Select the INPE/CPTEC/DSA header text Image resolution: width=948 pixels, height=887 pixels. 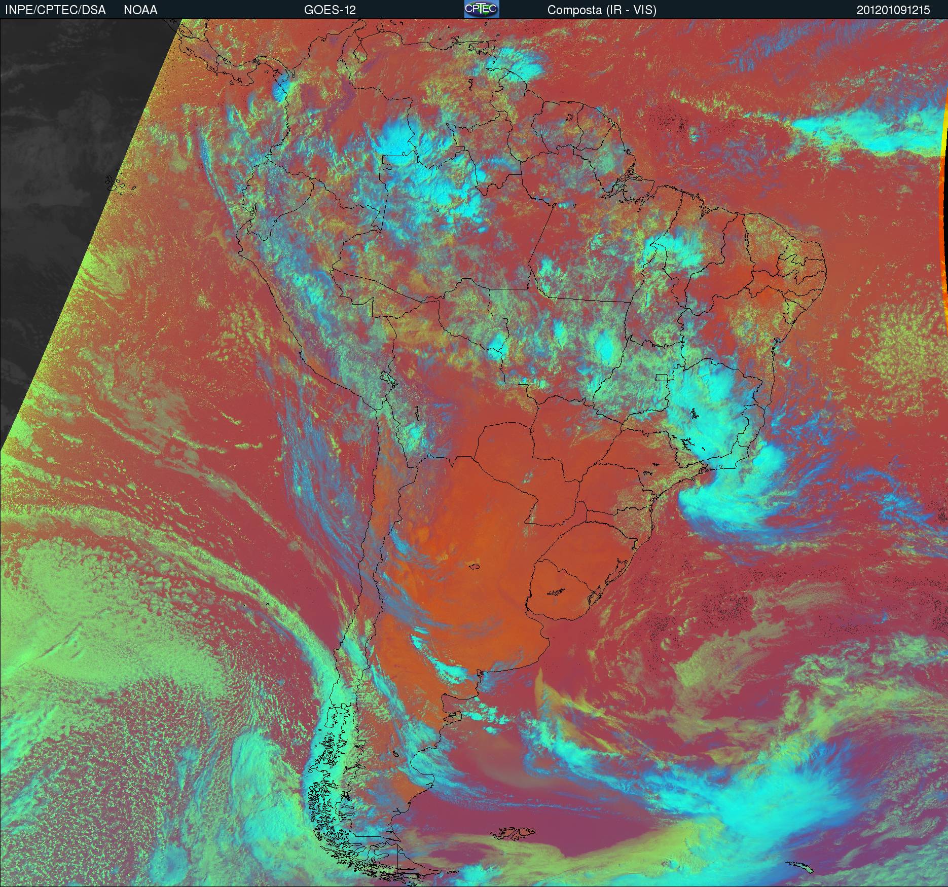pos(55,10)
